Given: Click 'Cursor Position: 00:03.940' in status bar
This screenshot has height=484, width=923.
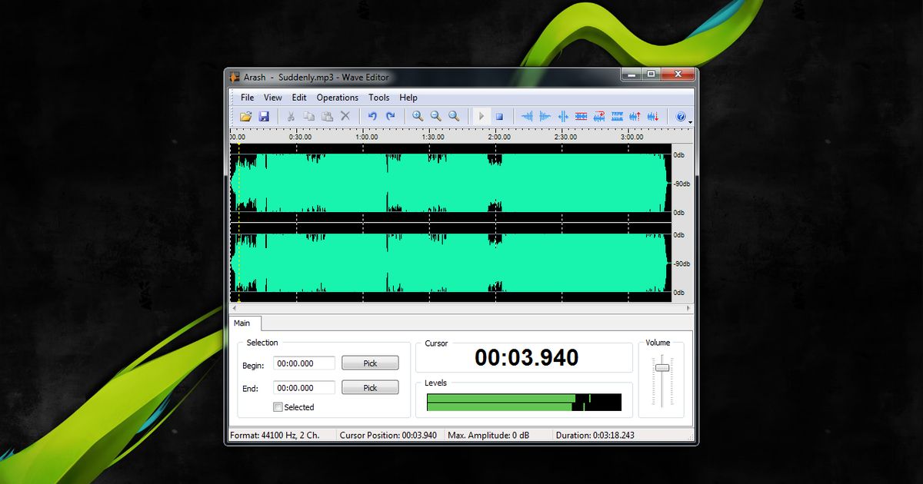Looking at the screenshot, I should tap(388, 435).
